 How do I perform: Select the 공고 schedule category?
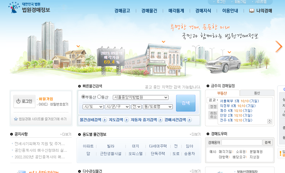tap(212, 100)
